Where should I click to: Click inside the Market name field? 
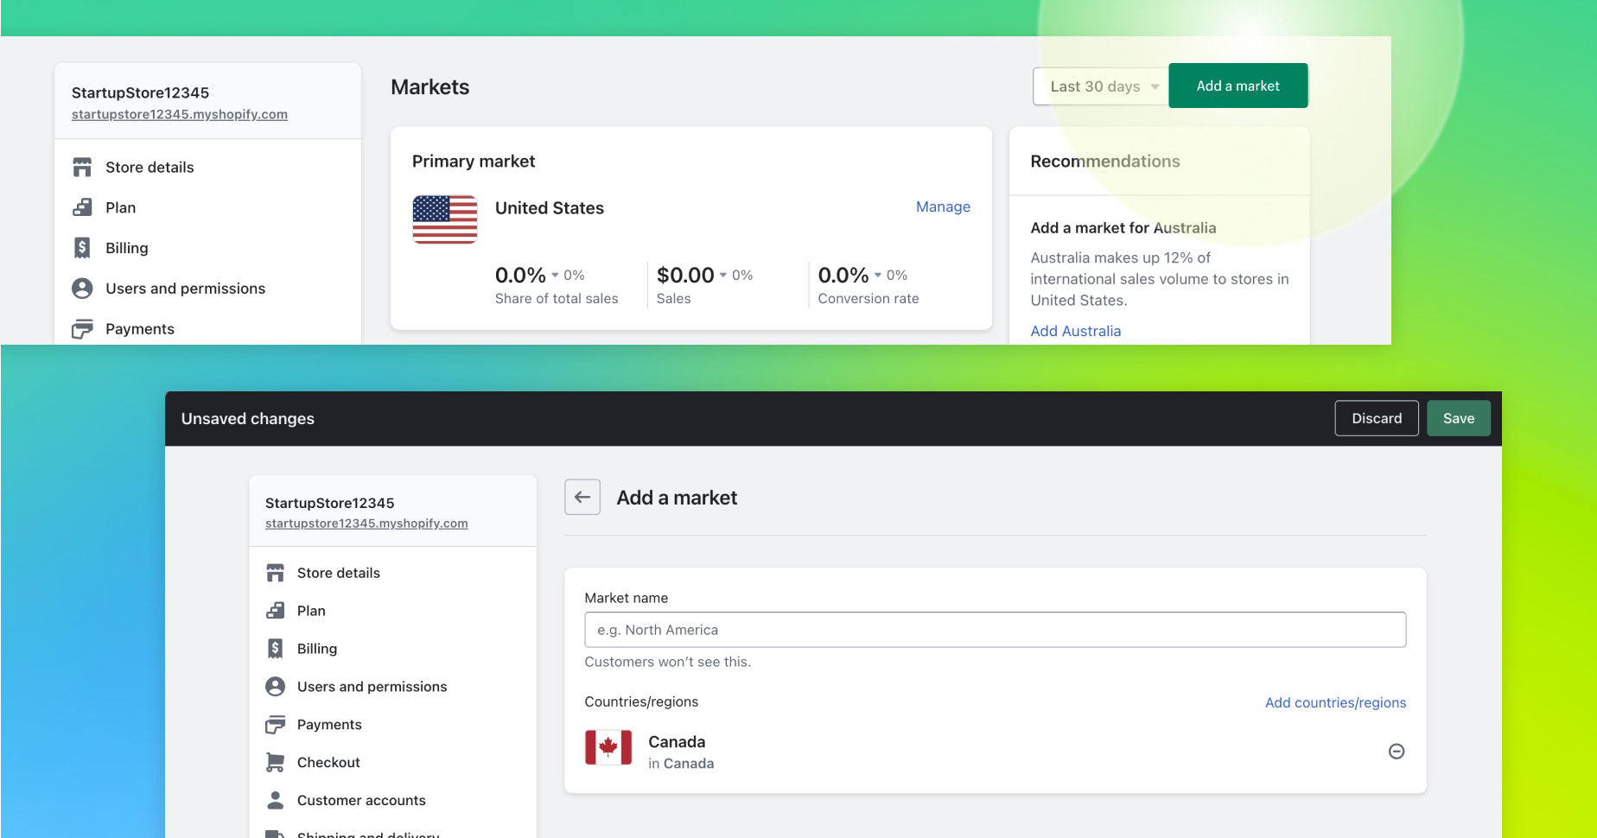coord(994,630)
